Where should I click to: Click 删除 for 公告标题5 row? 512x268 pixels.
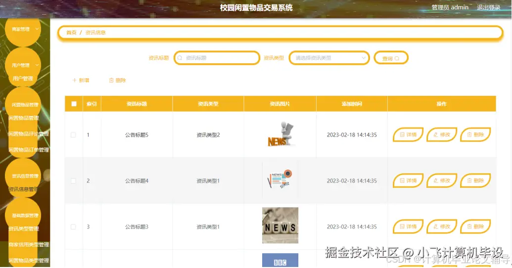pyautogui.click(x=475, y=134)
